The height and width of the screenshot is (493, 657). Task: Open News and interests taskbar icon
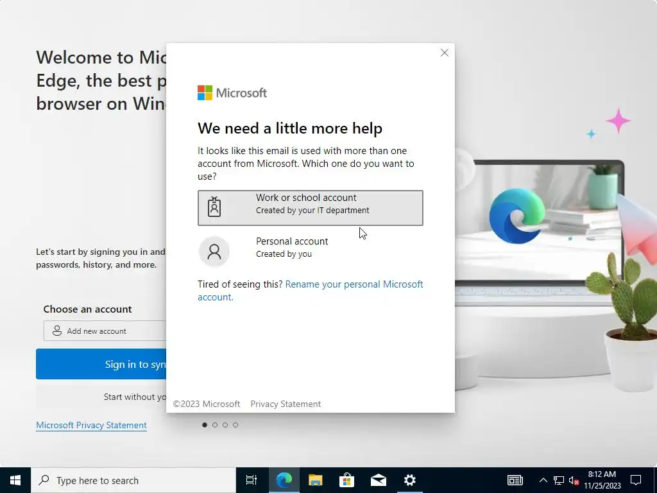click(515, 480)
